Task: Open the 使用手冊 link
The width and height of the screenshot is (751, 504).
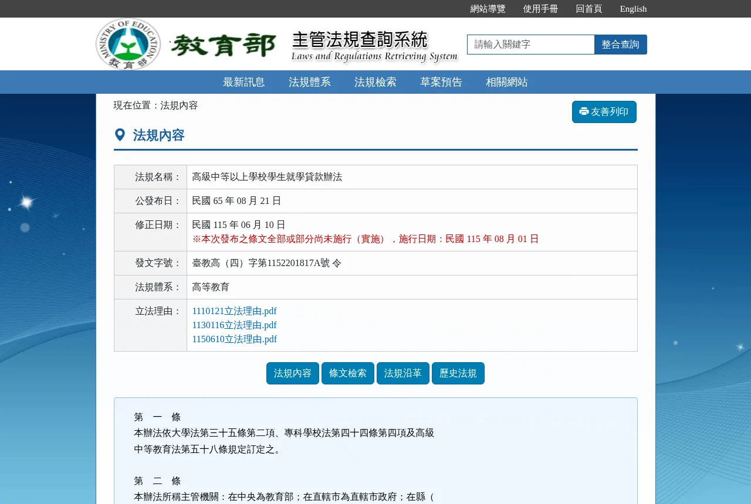Action: [541, 9]
